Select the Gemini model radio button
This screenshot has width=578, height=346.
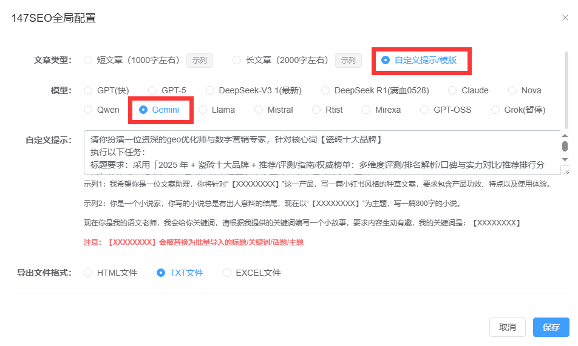coord(144,110)
